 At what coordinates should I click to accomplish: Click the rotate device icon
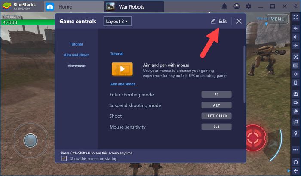pyautogui.click(x=296, y=83)
